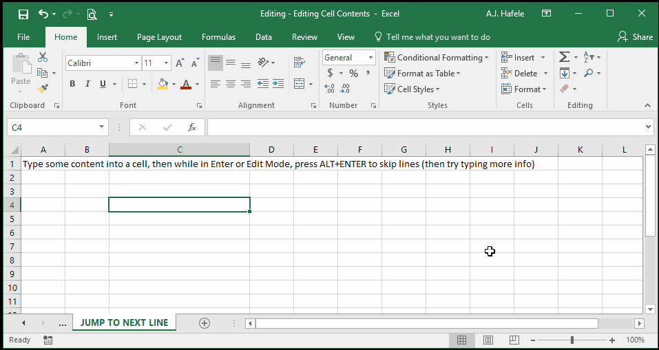The width and height of the screenshot is (659, 350).
Task: Apply Comma Style format
Action: point(368,74)
